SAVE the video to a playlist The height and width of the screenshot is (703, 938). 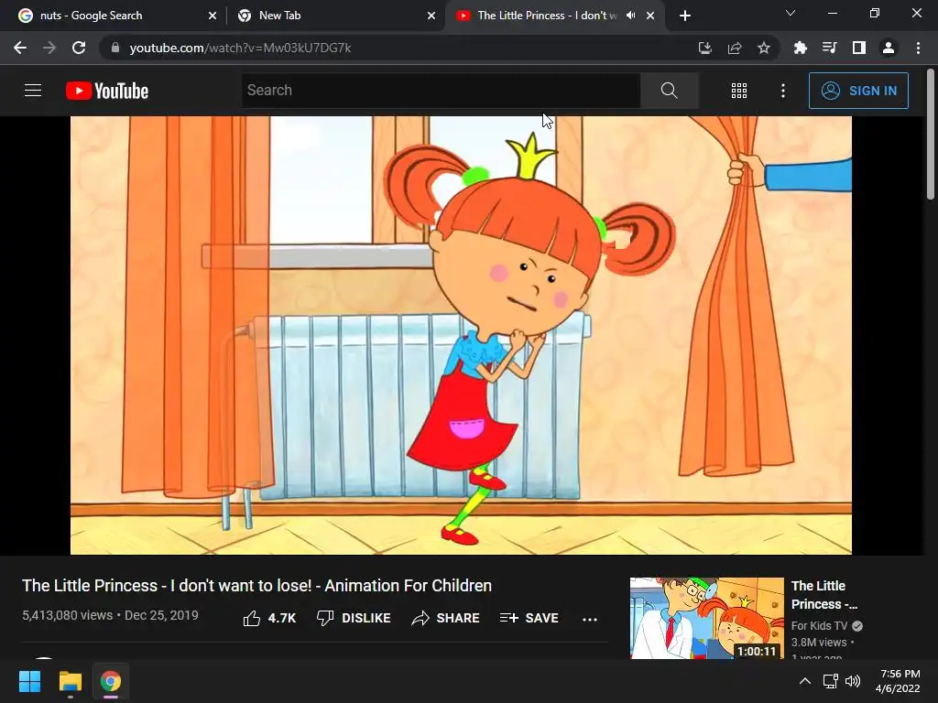(529, 618)
